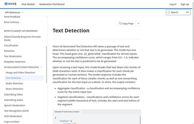This screenshot has width=194, height=124.
Task: Click the Hive logo
Action: coord(10,4)
